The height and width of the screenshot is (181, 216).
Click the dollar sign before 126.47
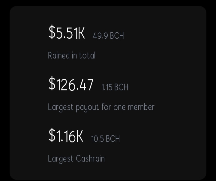tap(52, 83)
